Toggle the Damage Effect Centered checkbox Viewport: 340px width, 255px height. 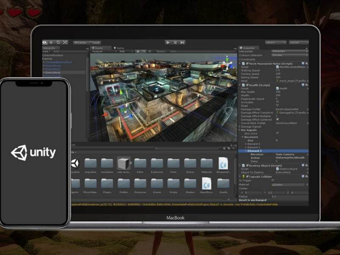coord(278,119)
